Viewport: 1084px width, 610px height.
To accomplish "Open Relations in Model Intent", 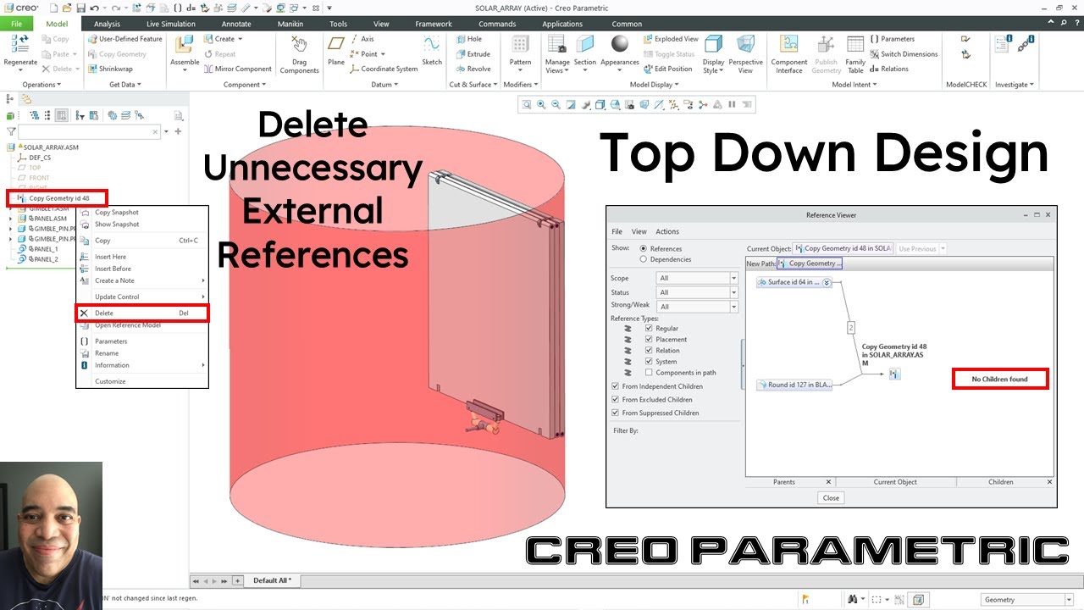I will [889, 69].
